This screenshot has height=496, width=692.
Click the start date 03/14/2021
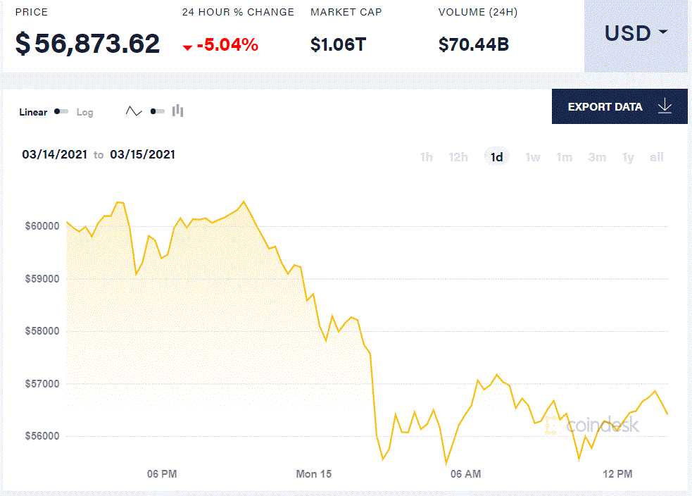(54, 154)
